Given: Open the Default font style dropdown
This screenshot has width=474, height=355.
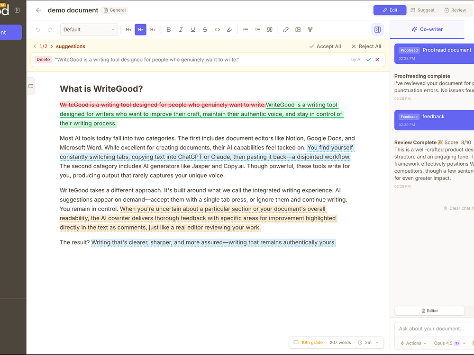Looking at the screenshot, I should click(89, 29).
